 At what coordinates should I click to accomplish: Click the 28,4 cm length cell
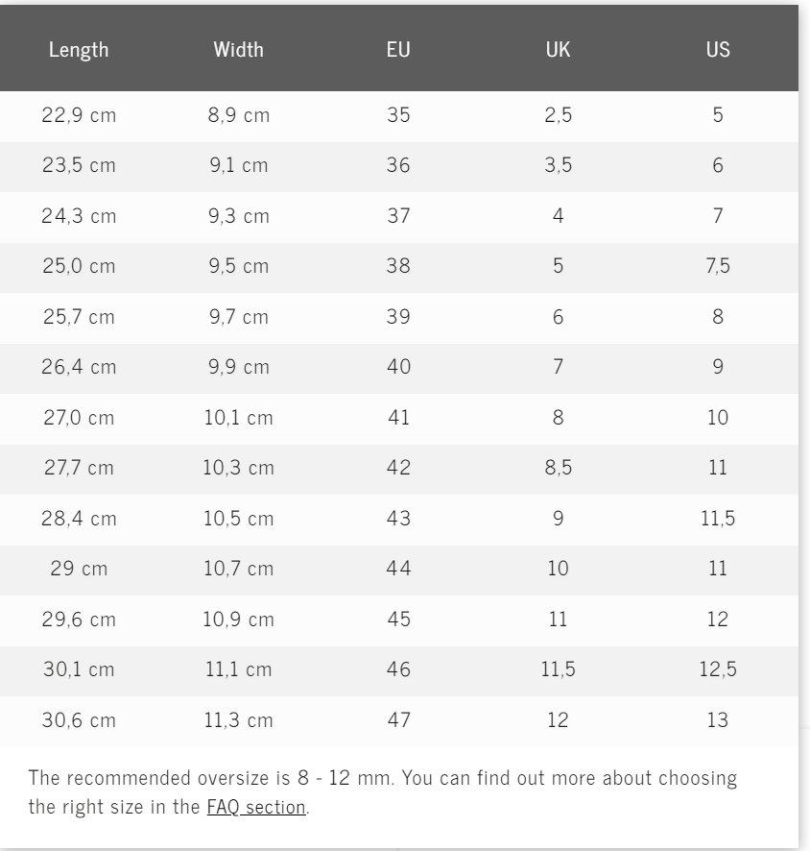coord(79,519)
